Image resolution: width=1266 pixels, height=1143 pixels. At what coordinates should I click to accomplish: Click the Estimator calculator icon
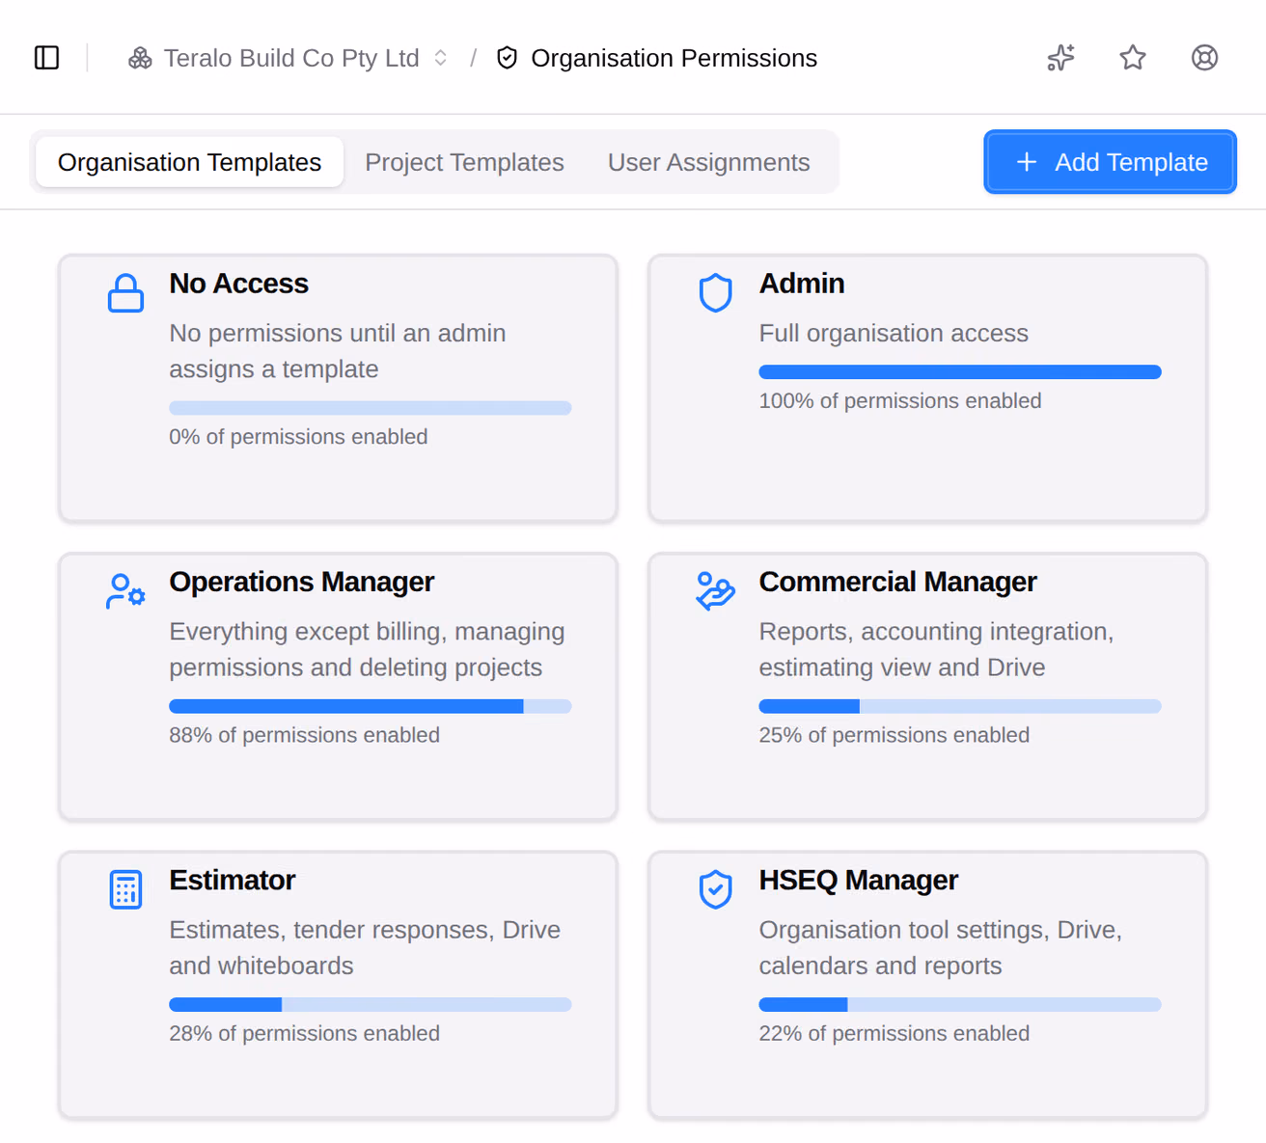(x=125, y=889)
